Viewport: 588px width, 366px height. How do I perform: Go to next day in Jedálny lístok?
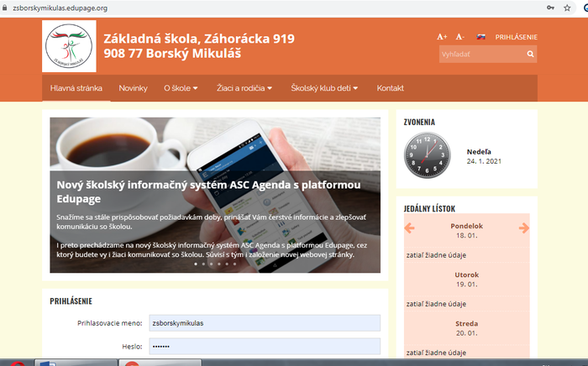click(523, 228)
